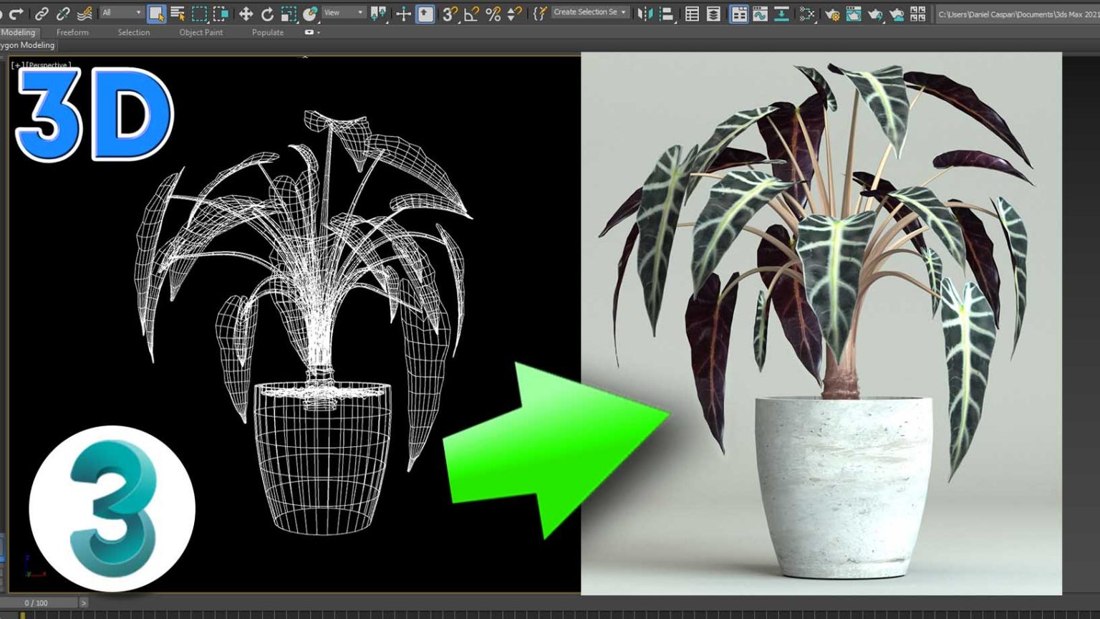The image size is (1100, 619).
Task: Open the 'View' reference coordinate dropdown
Action: tap(344, 13)
